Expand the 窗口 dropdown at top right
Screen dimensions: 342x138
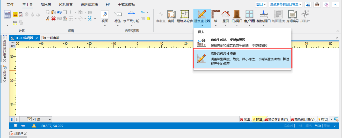(x=261, y=4)
